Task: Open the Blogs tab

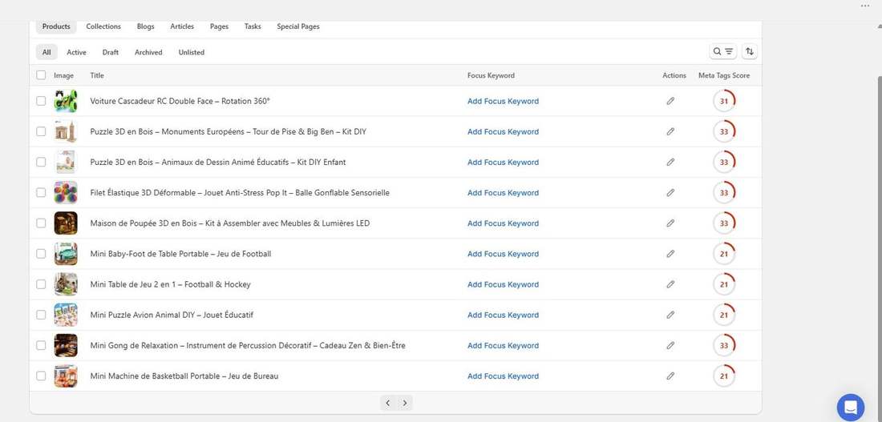Action: pos(145,26)
